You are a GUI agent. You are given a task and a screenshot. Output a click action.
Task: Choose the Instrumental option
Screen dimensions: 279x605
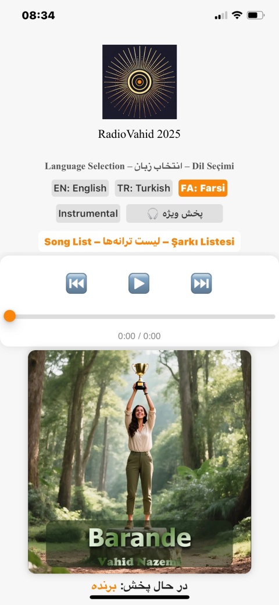click(x=88, y=213)
